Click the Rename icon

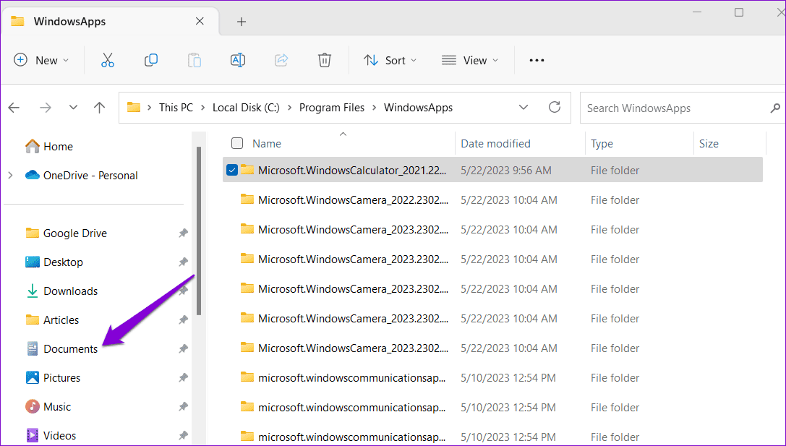pyautogui.click(x=238, y=60)
